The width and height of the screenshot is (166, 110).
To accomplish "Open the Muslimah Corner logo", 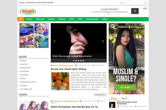I will (28, 11).
